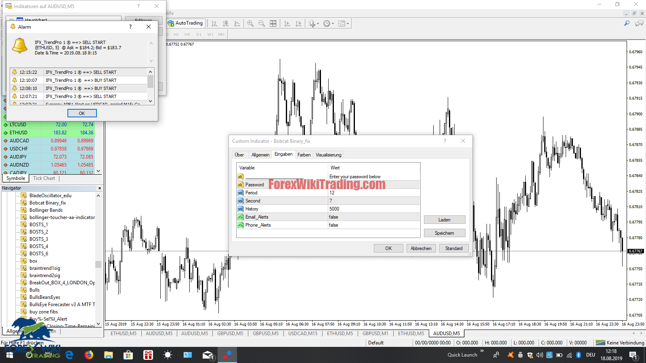Select BOSTS_3 indicator in Navigator
This screenshot has width=646, height=363.
click(38, 239)
